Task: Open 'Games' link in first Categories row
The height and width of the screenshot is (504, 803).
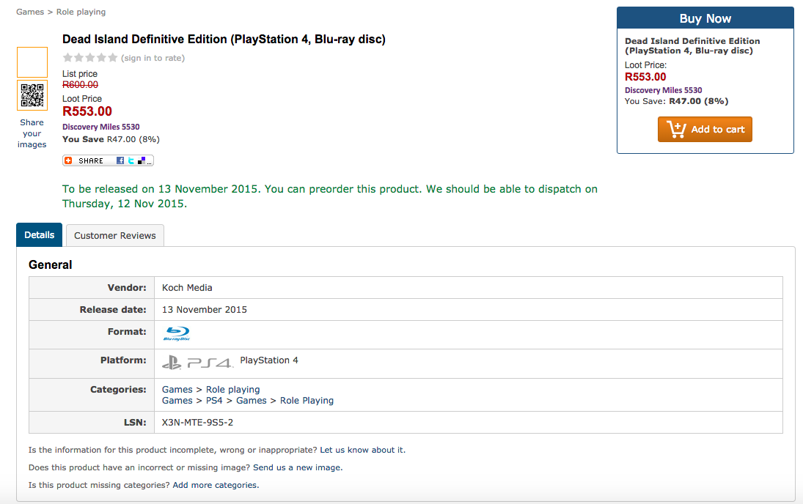Action: [177, 390]
